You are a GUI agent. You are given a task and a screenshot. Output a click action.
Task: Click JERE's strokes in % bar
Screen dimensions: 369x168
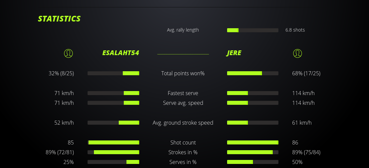point(253,152)
